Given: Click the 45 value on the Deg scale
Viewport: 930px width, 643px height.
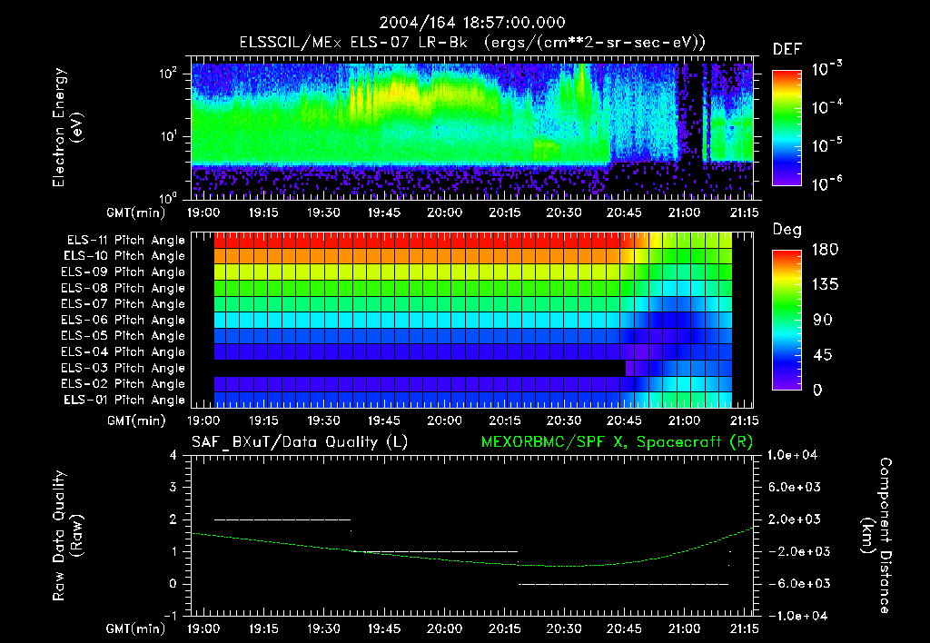Looking at the screenshot, I should 823,355.
